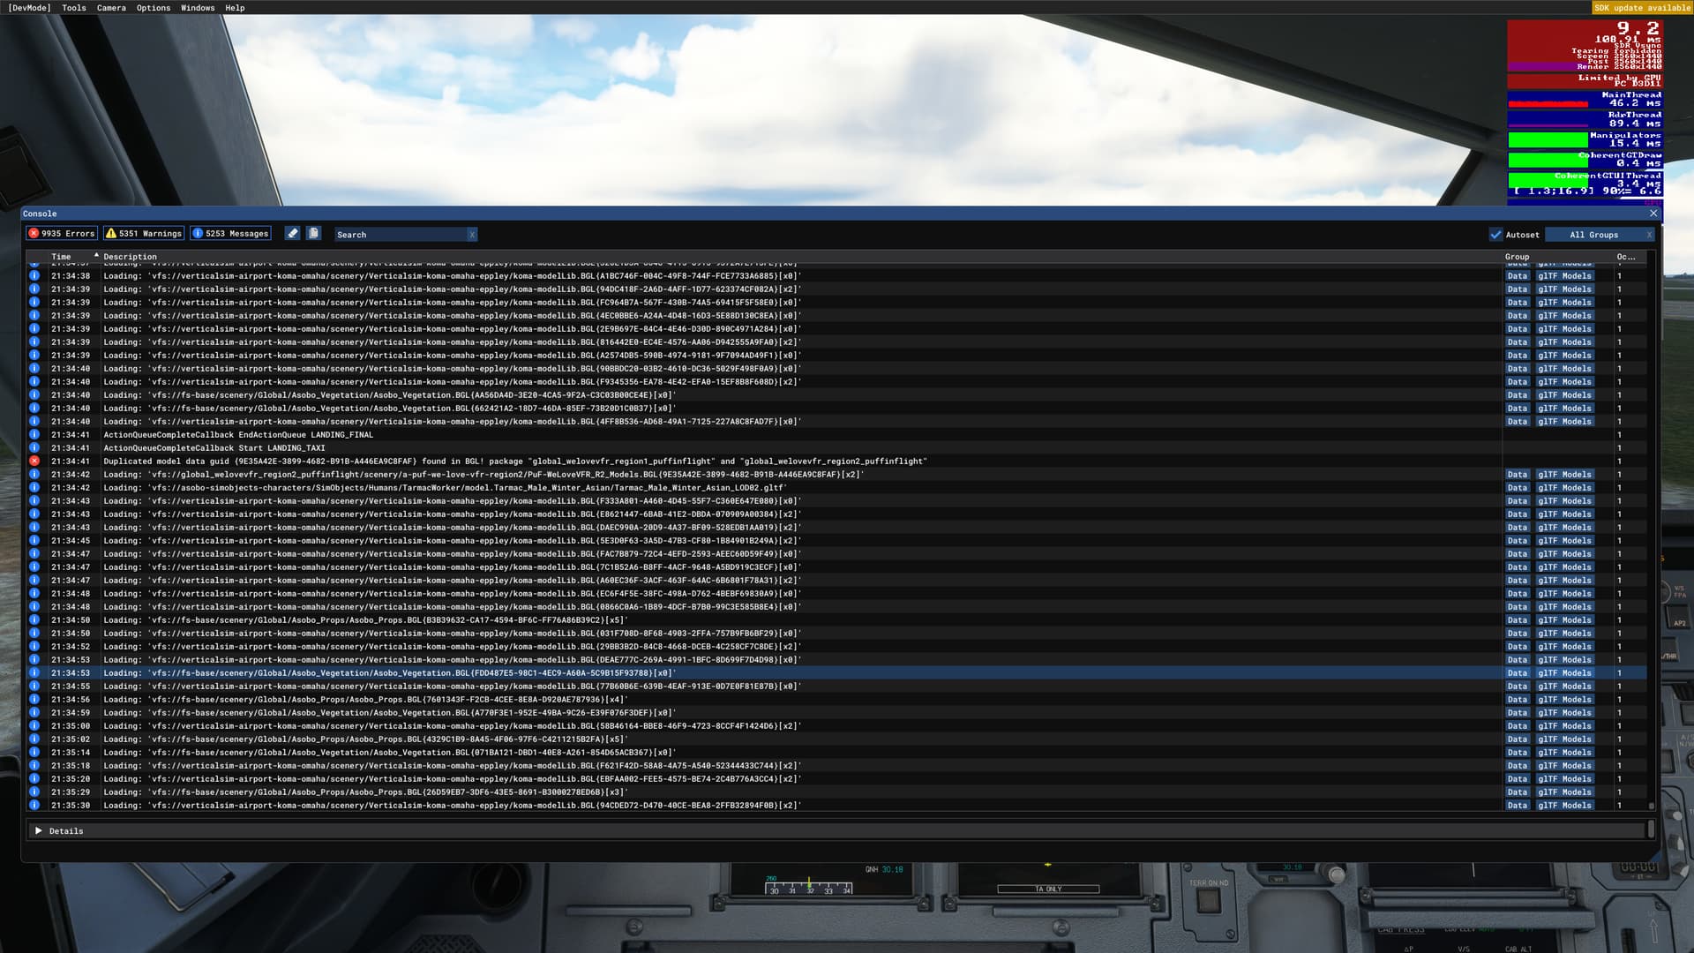
Task: Click info icon of the EndActionQueue LANDING_FINAL row
Action: (x=34, y=434)
